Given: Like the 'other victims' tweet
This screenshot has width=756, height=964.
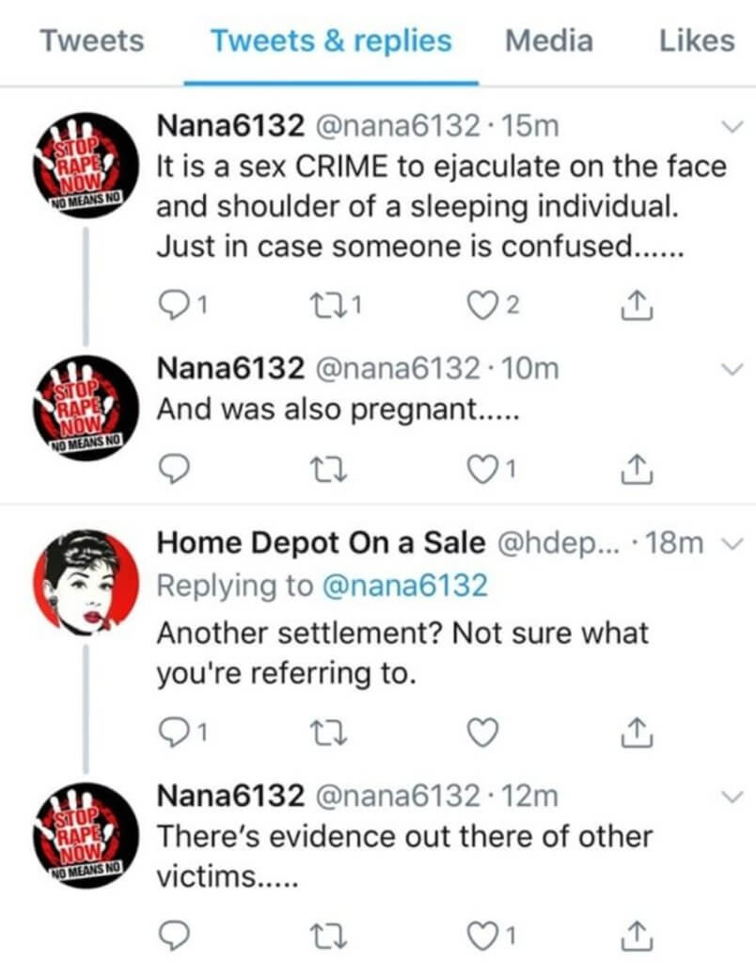Looking at the screenshot, I should tap(481, 935).
